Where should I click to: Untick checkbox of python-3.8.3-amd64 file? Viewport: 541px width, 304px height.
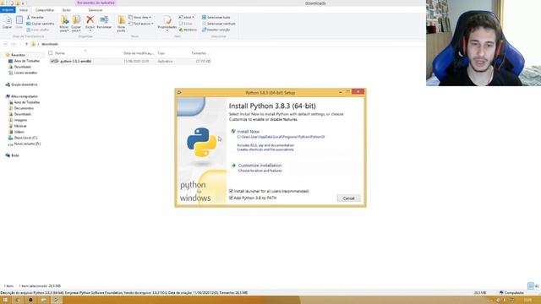click(52, 61)
